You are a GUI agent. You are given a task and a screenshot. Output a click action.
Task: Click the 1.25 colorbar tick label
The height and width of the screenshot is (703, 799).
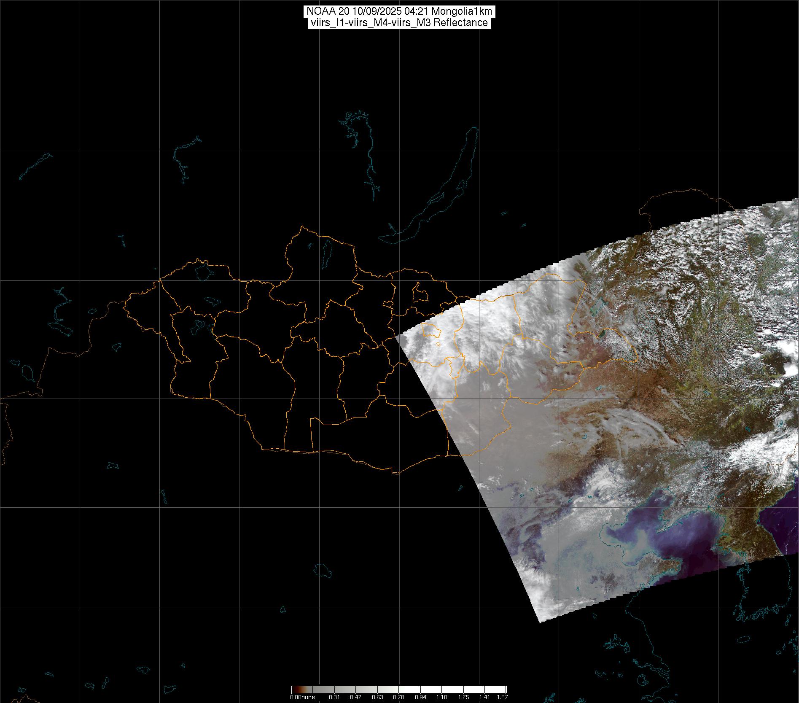point(463,697)
